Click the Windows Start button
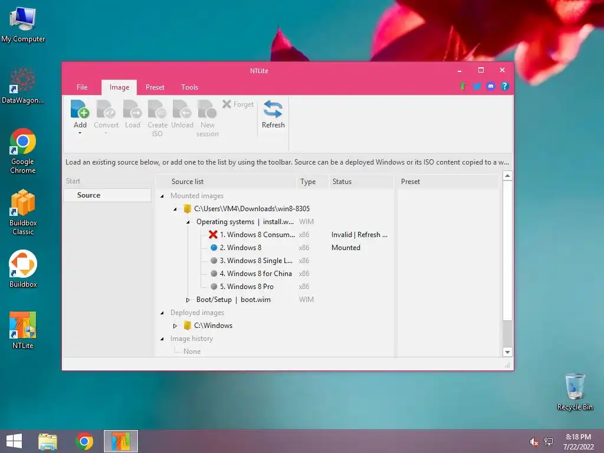604x453 pixels. click(14, 441)
